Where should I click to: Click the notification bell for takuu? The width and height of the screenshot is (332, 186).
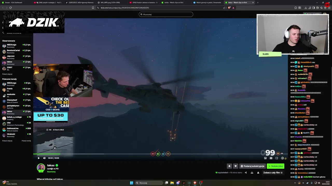pos(229,166)
